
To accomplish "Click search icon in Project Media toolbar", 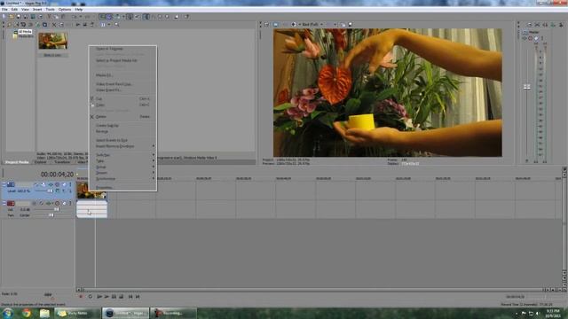I will (x=116, y=25).
